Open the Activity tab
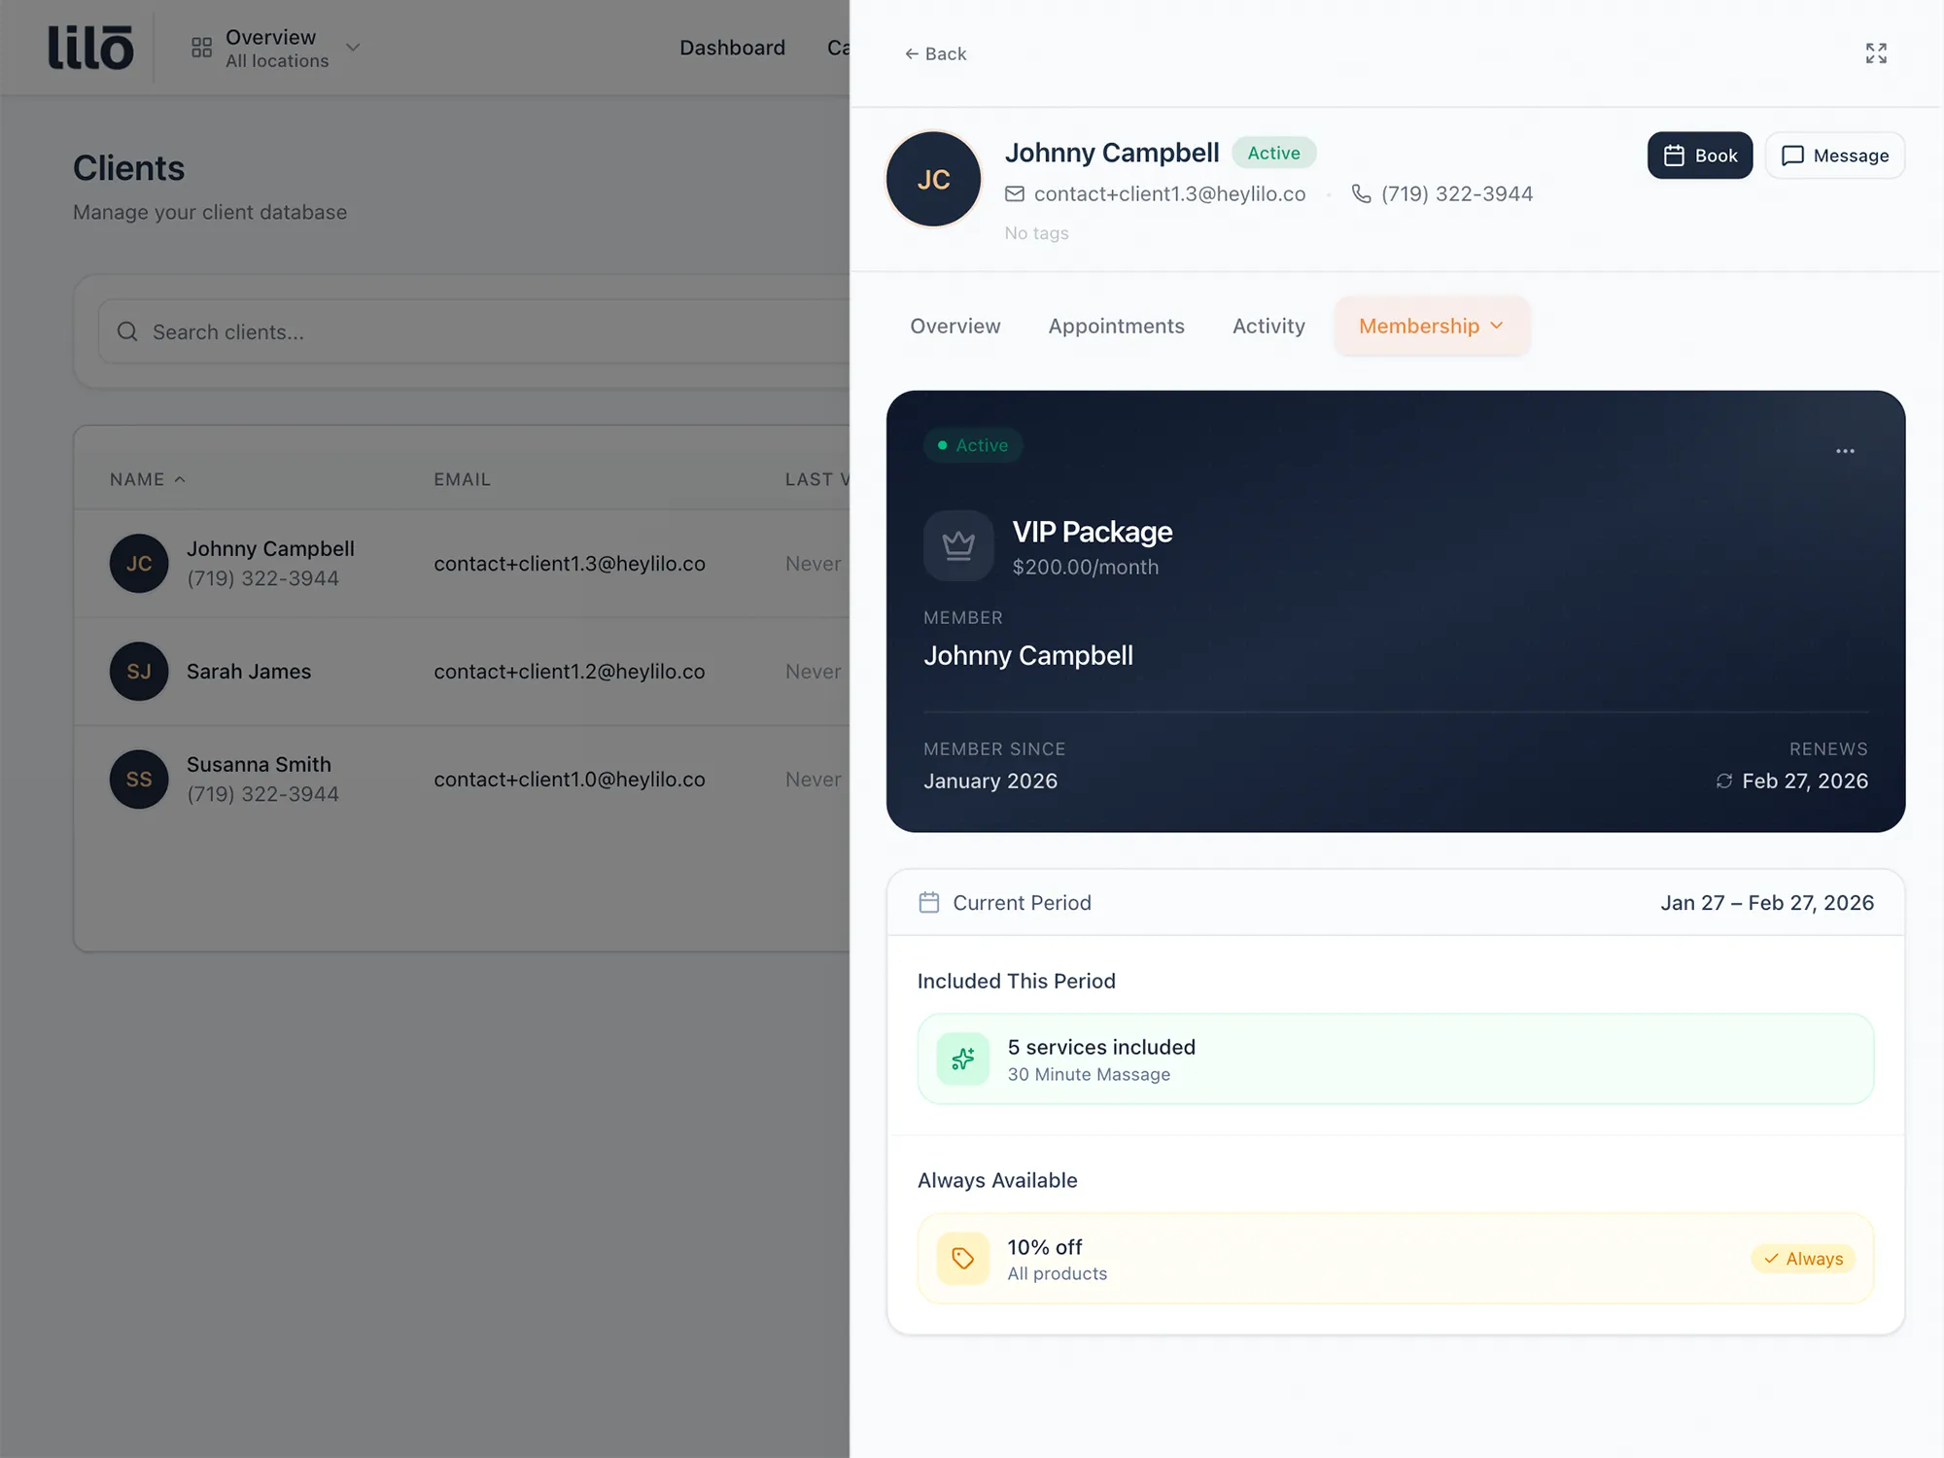Viewport: 1944px width, 1458px height. point(1268,326)
